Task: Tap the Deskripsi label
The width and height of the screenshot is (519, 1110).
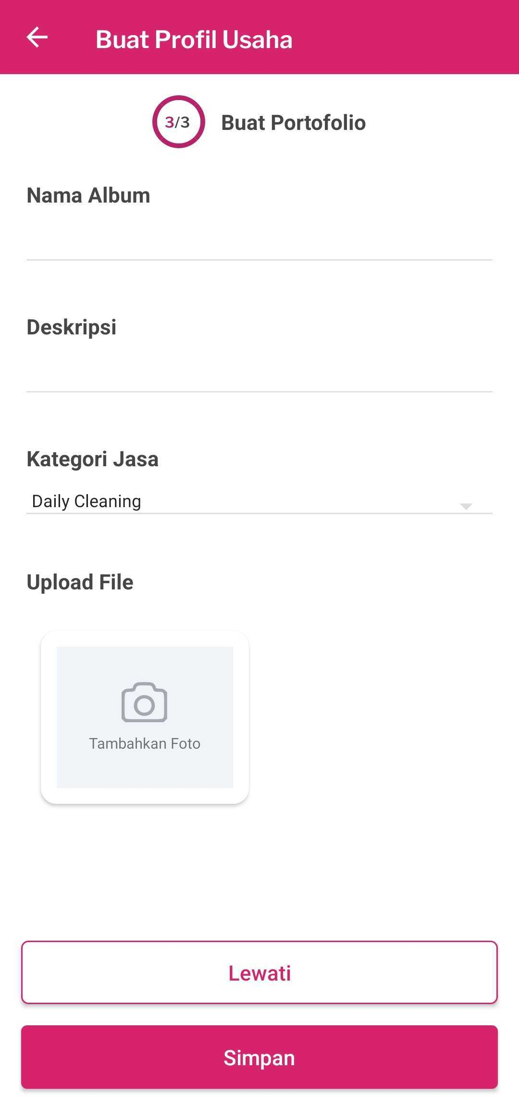Action: coord(72,327)
